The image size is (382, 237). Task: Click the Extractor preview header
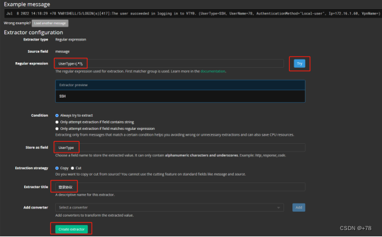click(181, 85)
